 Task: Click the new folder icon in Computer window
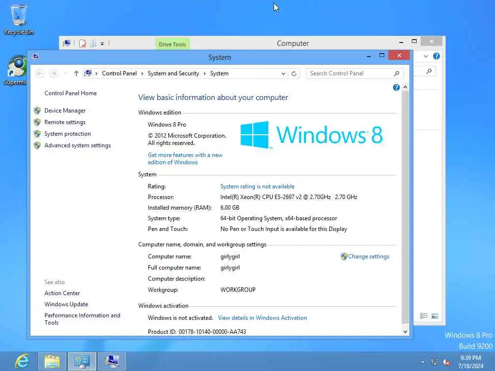[93, 43]
